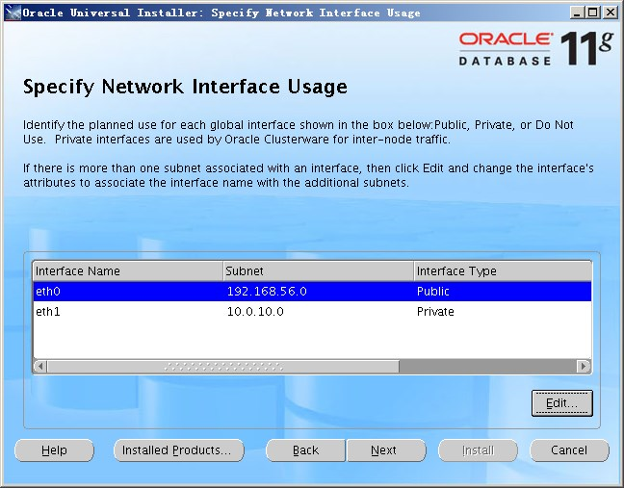Minimize the installer window
Screen dimensions: 624x488
[x=577, y=13]
